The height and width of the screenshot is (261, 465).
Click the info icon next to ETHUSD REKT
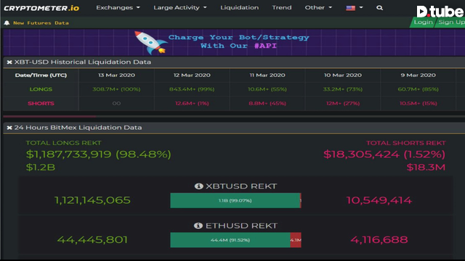click(x=198, y=225)
